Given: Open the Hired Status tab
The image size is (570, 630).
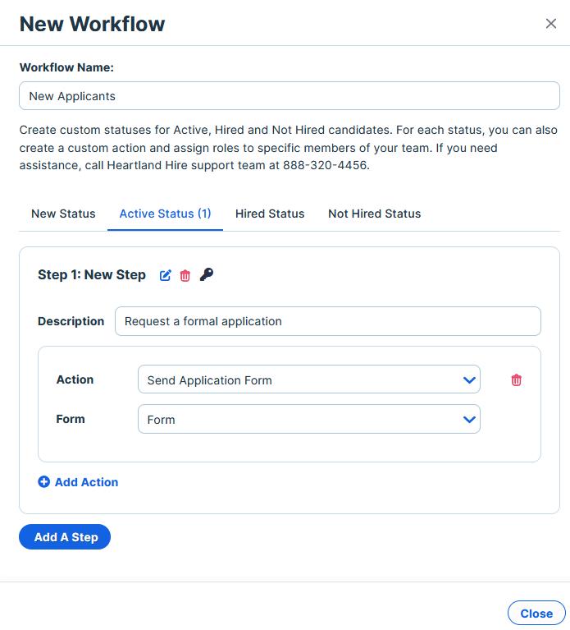Looking at the screenshot, I should [270, 214].
